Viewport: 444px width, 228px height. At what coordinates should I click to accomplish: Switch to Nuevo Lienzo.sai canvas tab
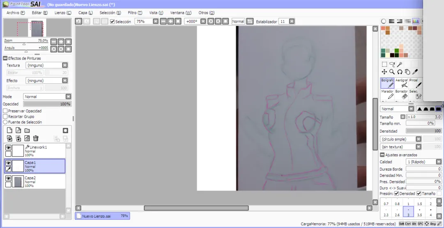(x=103, y=216)
